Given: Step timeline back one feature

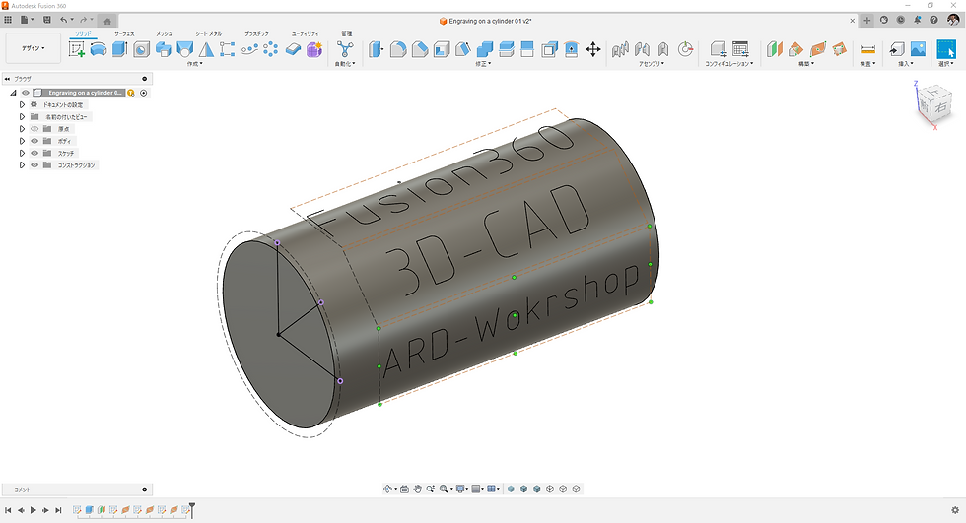Looking at the screenshot, I should 21,510.
